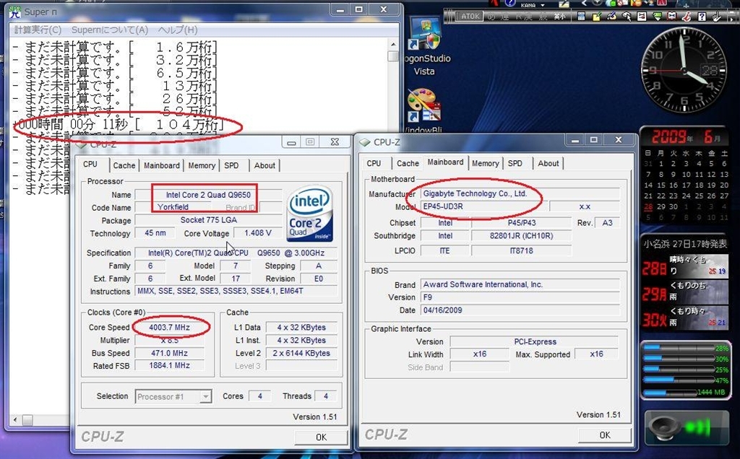Click the Yorkfield code name field
Screen dimensions: 740x459
tap(173, 207)
